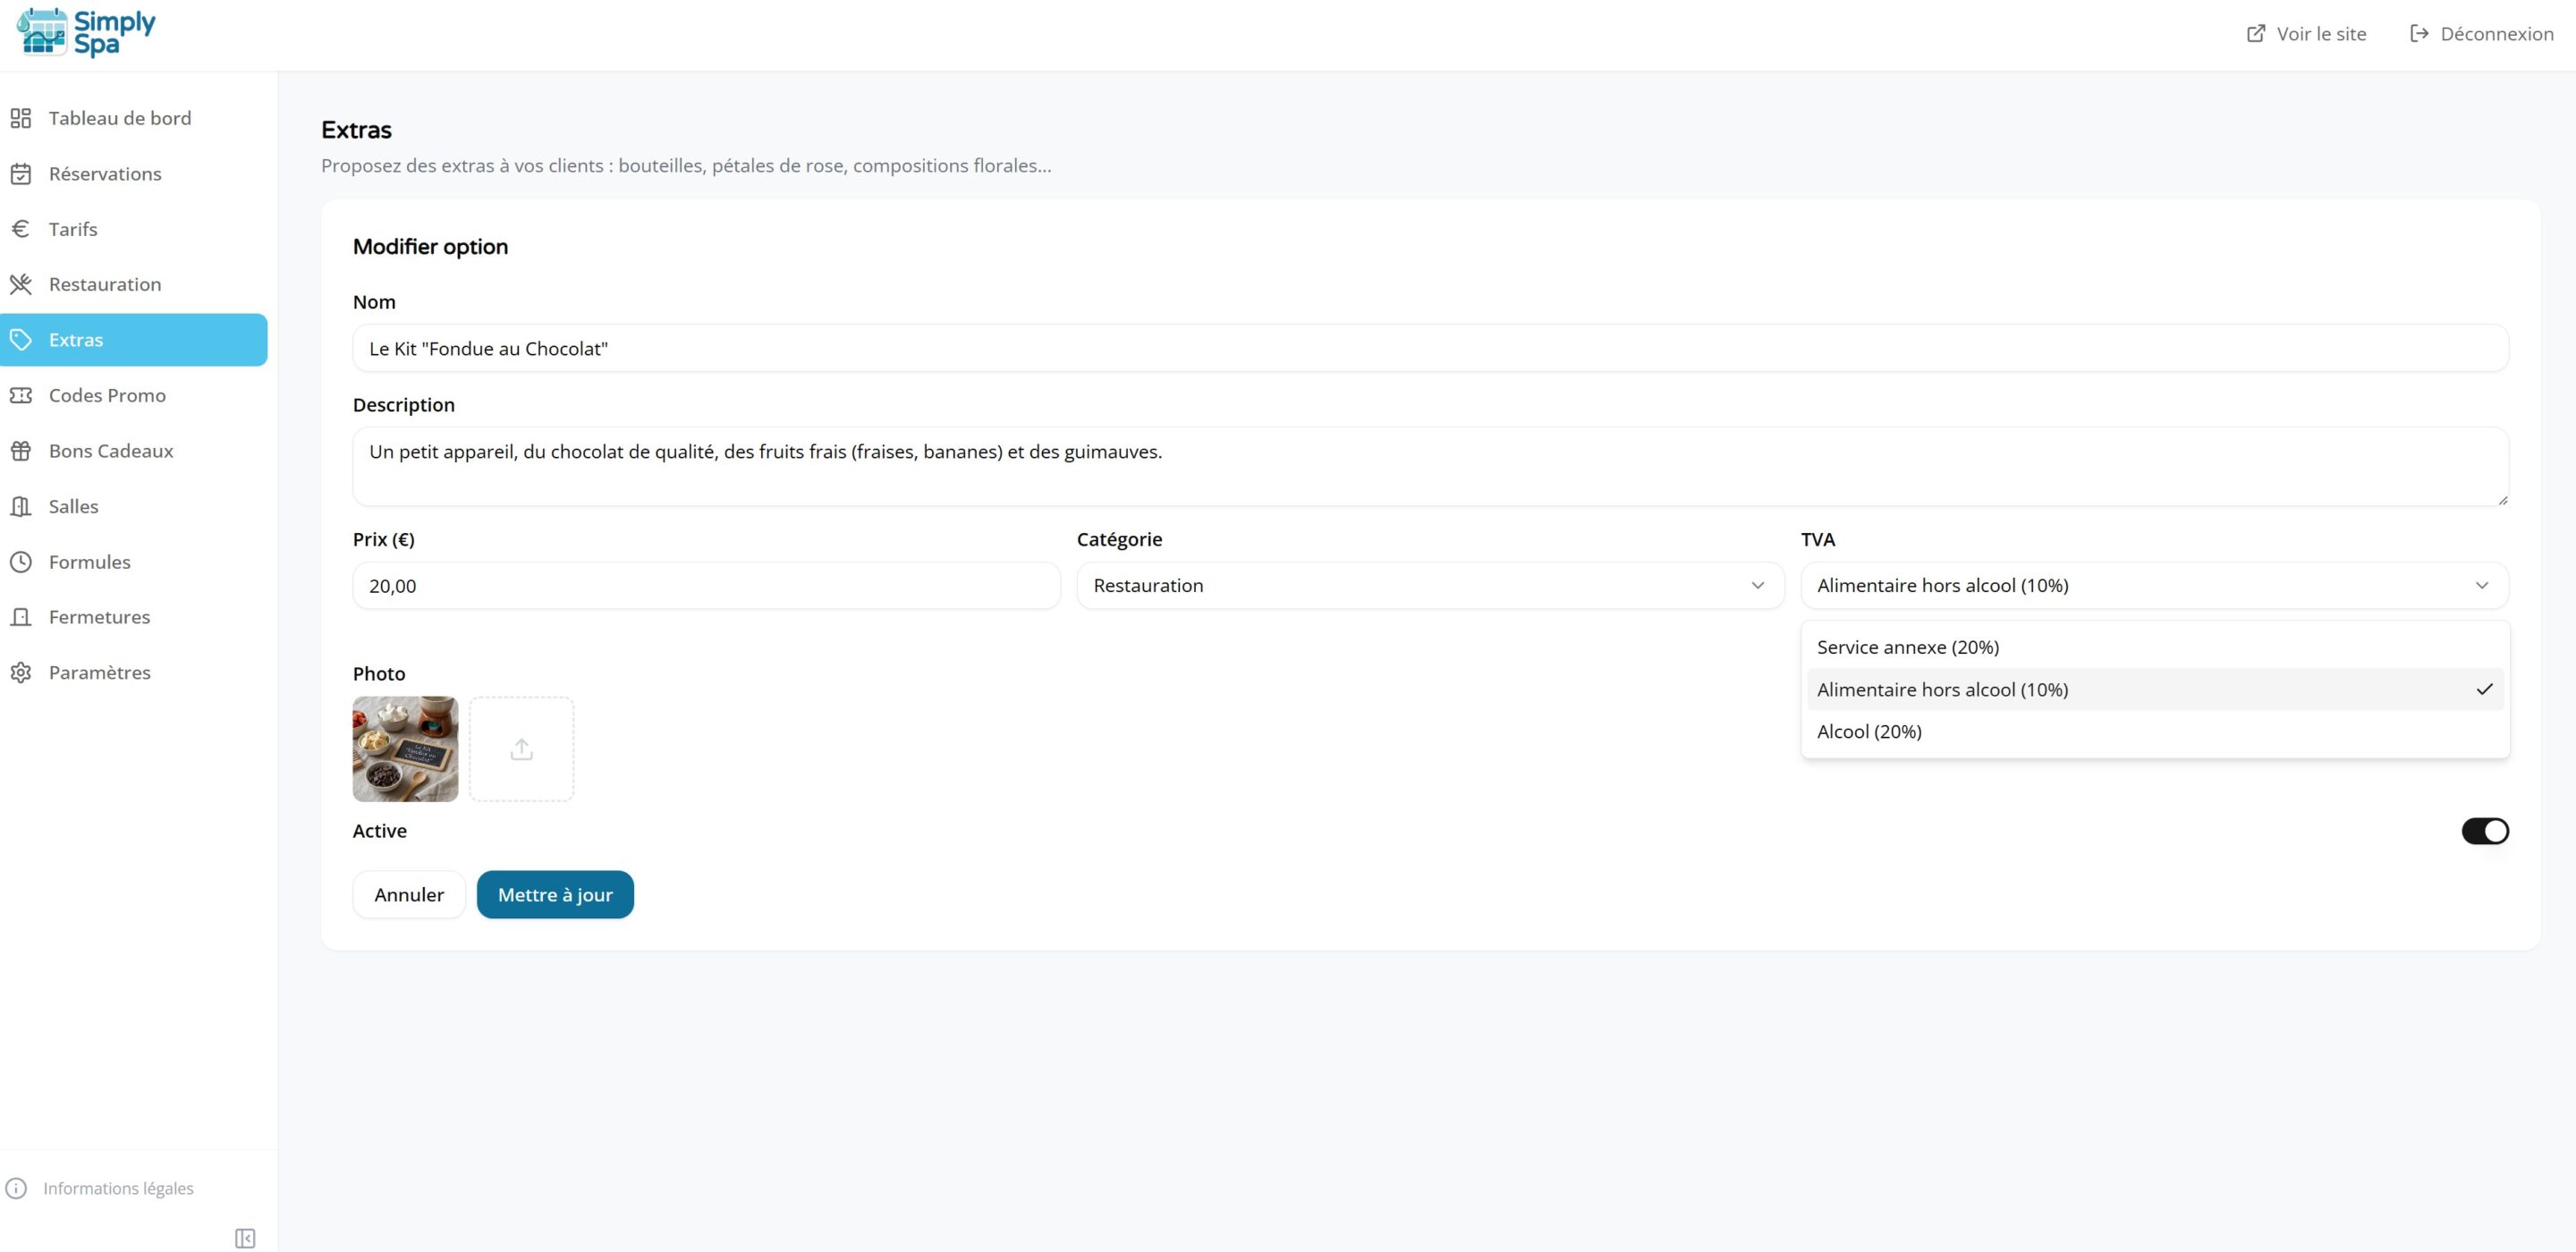
Task: Click the Restauration utensils icon
Action: tap(21, 284)
